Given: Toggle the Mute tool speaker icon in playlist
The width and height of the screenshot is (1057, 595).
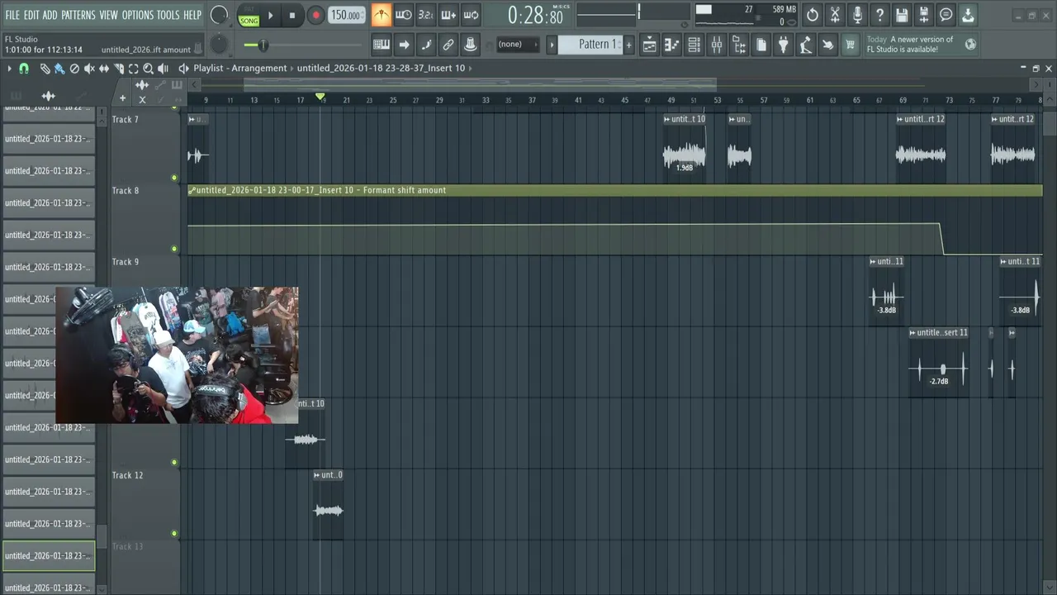Looking at the screenshot, I should pos(89,69).
